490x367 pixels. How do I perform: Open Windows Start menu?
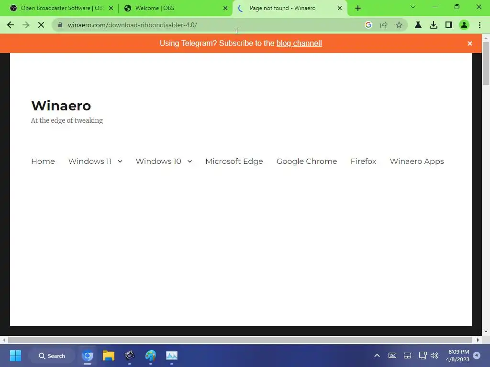[x=15, y=356]
